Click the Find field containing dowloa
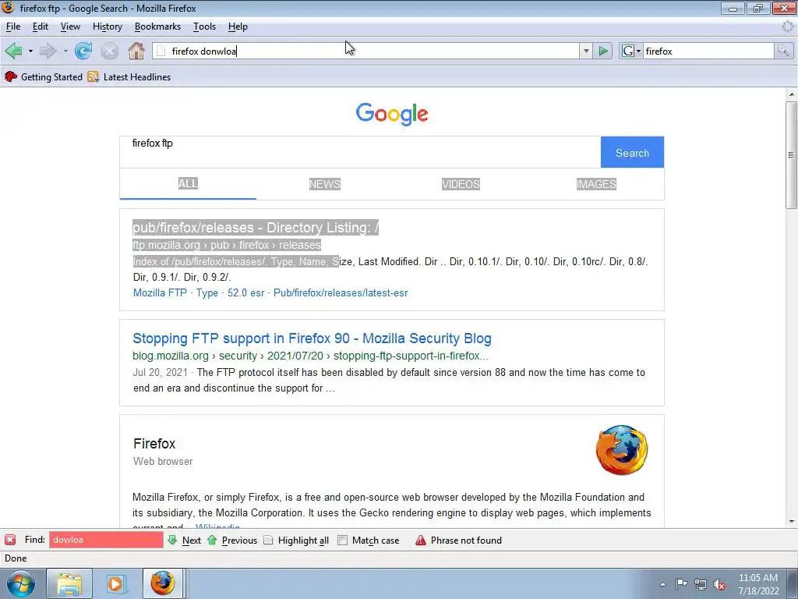Screen dimensions: 798x599 [106, 540]
